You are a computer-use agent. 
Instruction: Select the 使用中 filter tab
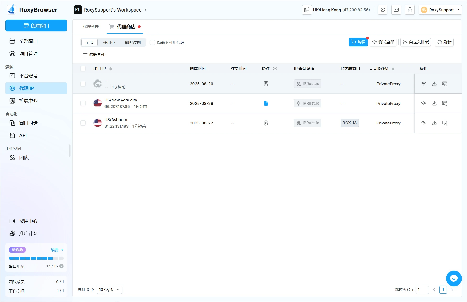click(x=109, y=42)
